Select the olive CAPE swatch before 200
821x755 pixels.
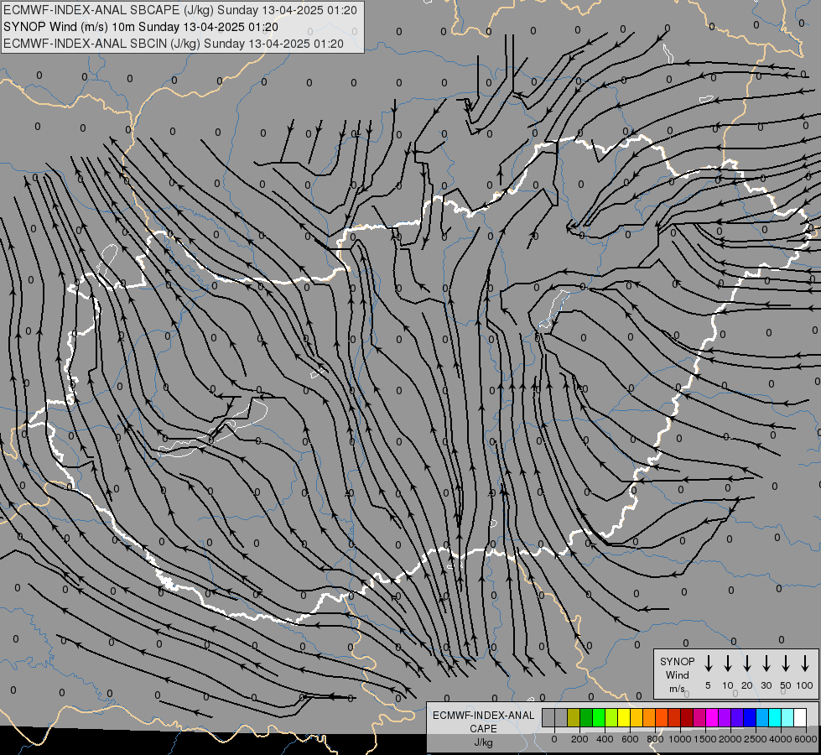click(574, 717)
